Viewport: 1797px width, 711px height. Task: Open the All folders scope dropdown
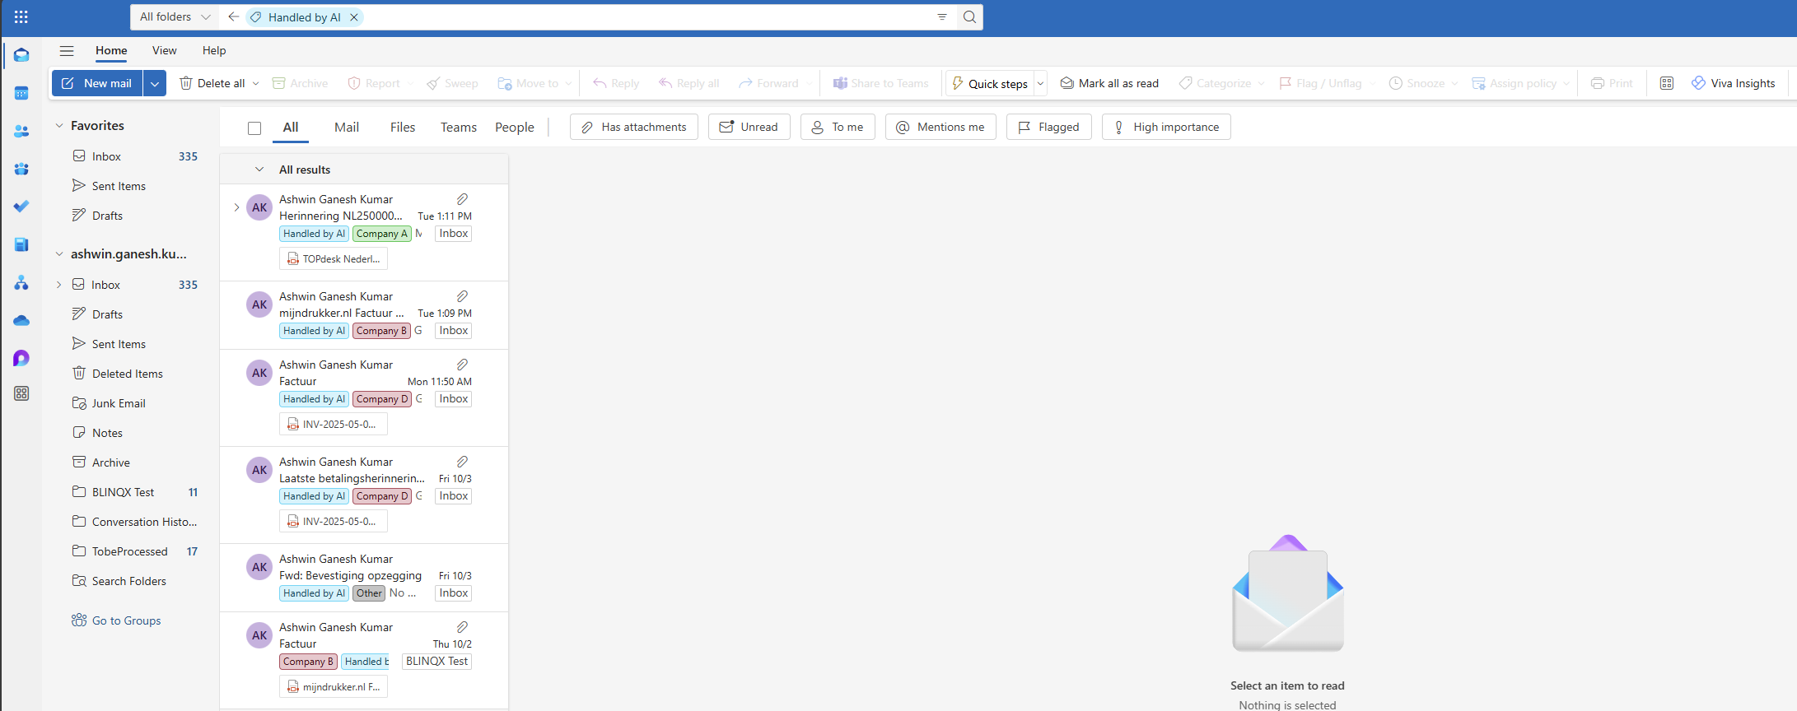pos(175,16)
